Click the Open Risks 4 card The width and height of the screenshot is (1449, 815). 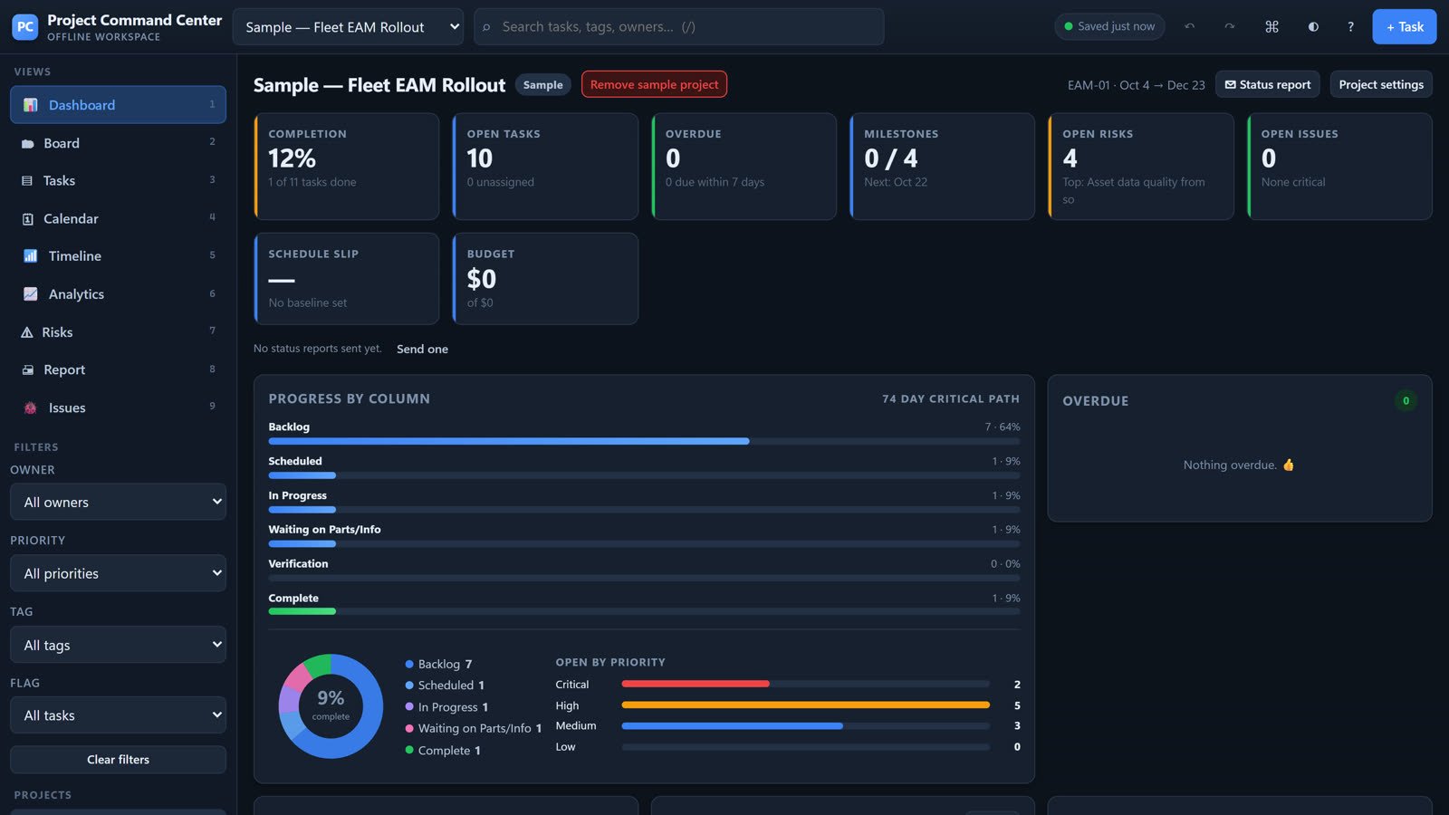click(1141, 167)
